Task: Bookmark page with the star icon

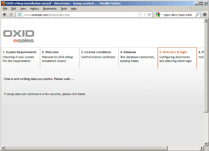Action: coord(140,15)
